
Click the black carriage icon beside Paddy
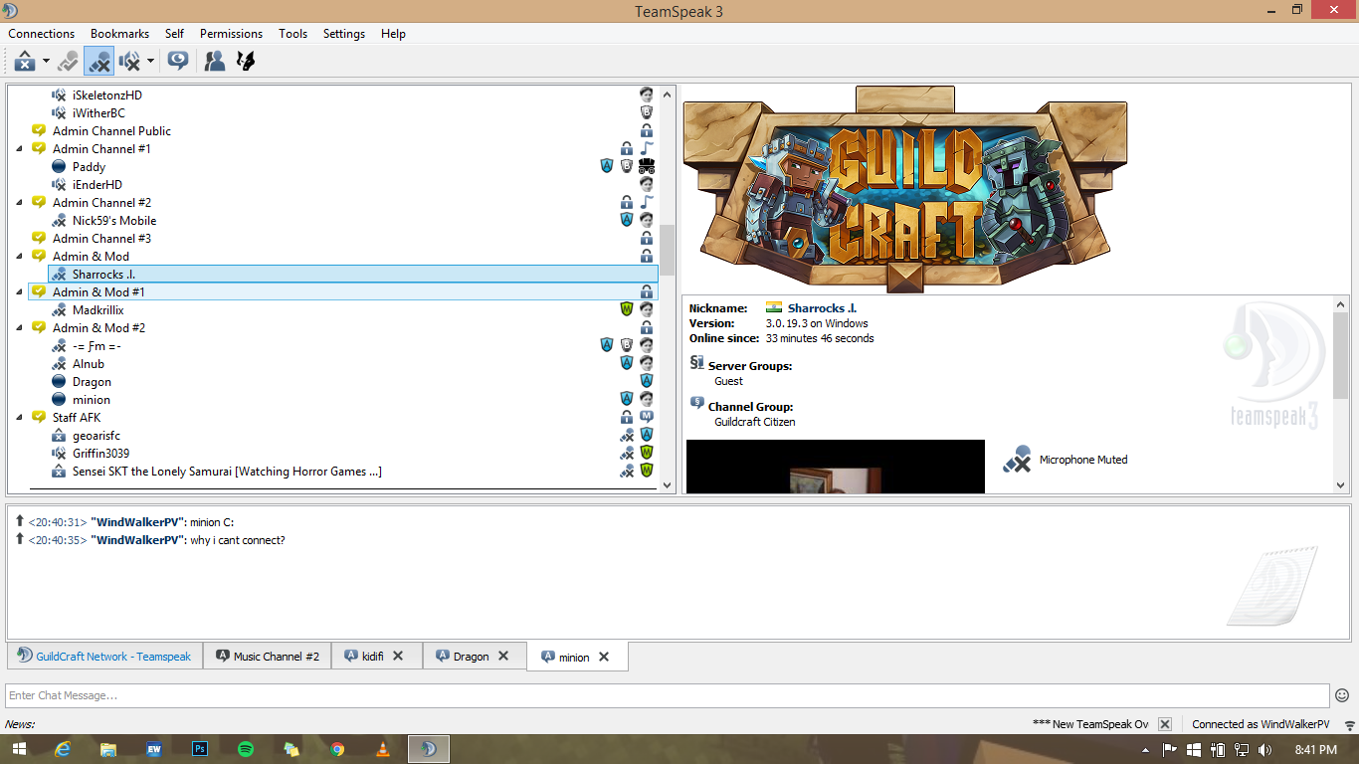pyautogui.click(x=647, y=167)
